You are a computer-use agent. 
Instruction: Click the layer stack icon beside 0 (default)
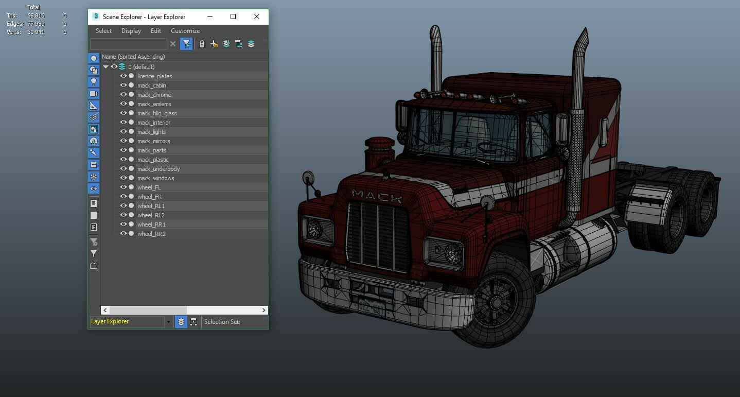click(x=122, y=66)
